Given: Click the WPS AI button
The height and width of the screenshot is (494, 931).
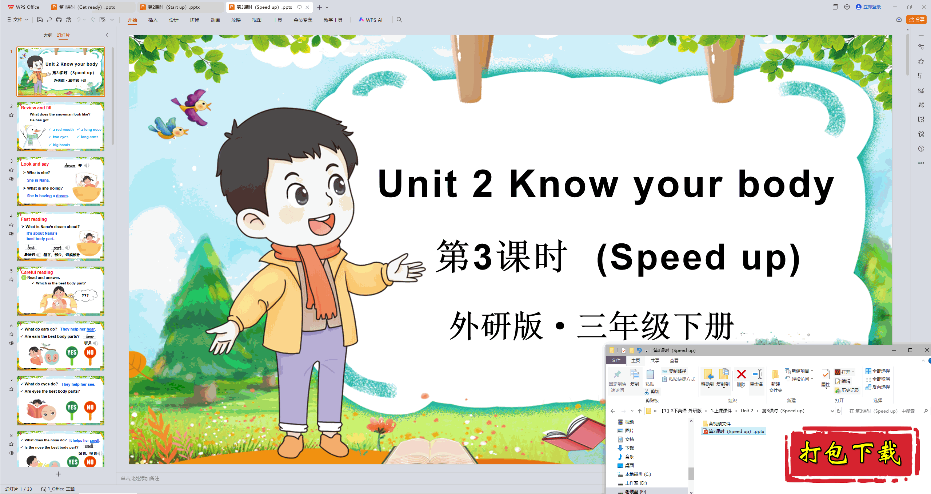Looking at the screenshot, I should [371, 20].
